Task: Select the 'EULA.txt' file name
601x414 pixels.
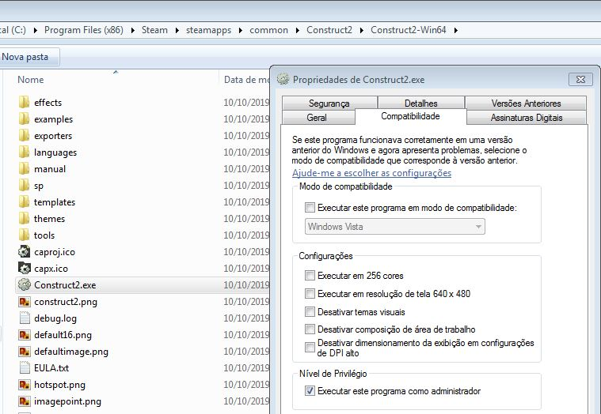Action: 51,367
